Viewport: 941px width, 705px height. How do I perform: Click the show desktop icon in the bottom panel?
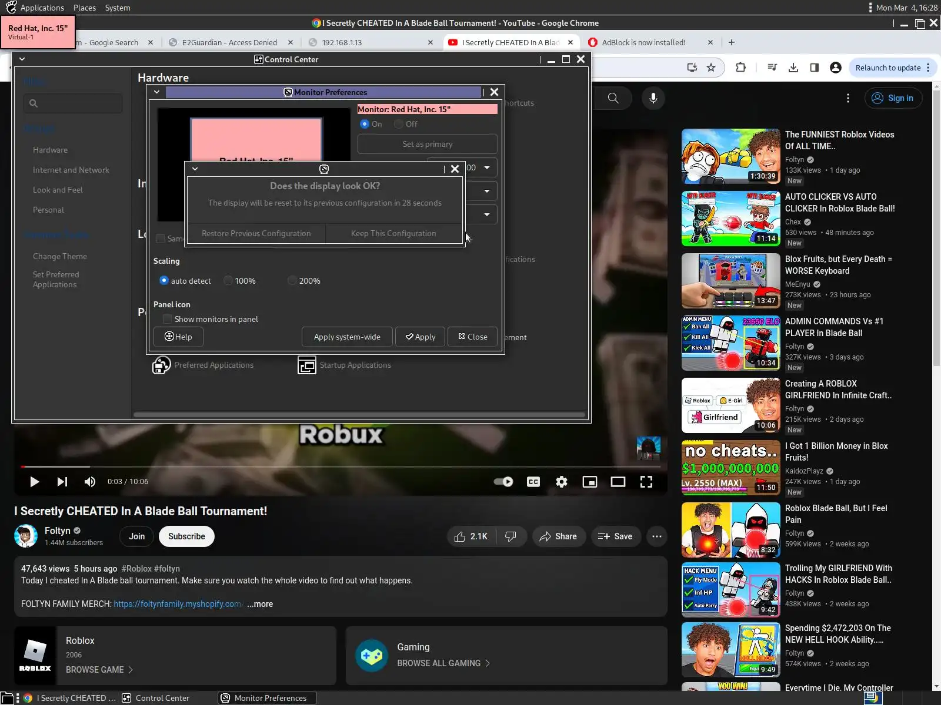coord(6,698)
